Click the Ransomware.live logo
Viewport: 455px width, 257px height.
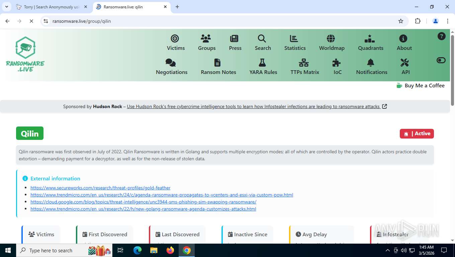pyautogui.click(x=25, y=54)
